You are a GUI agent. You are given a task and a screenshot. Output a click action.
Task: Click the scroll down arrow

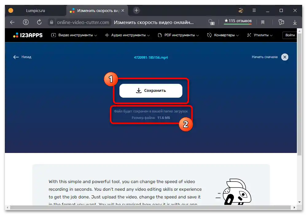[x=299, y=202]
